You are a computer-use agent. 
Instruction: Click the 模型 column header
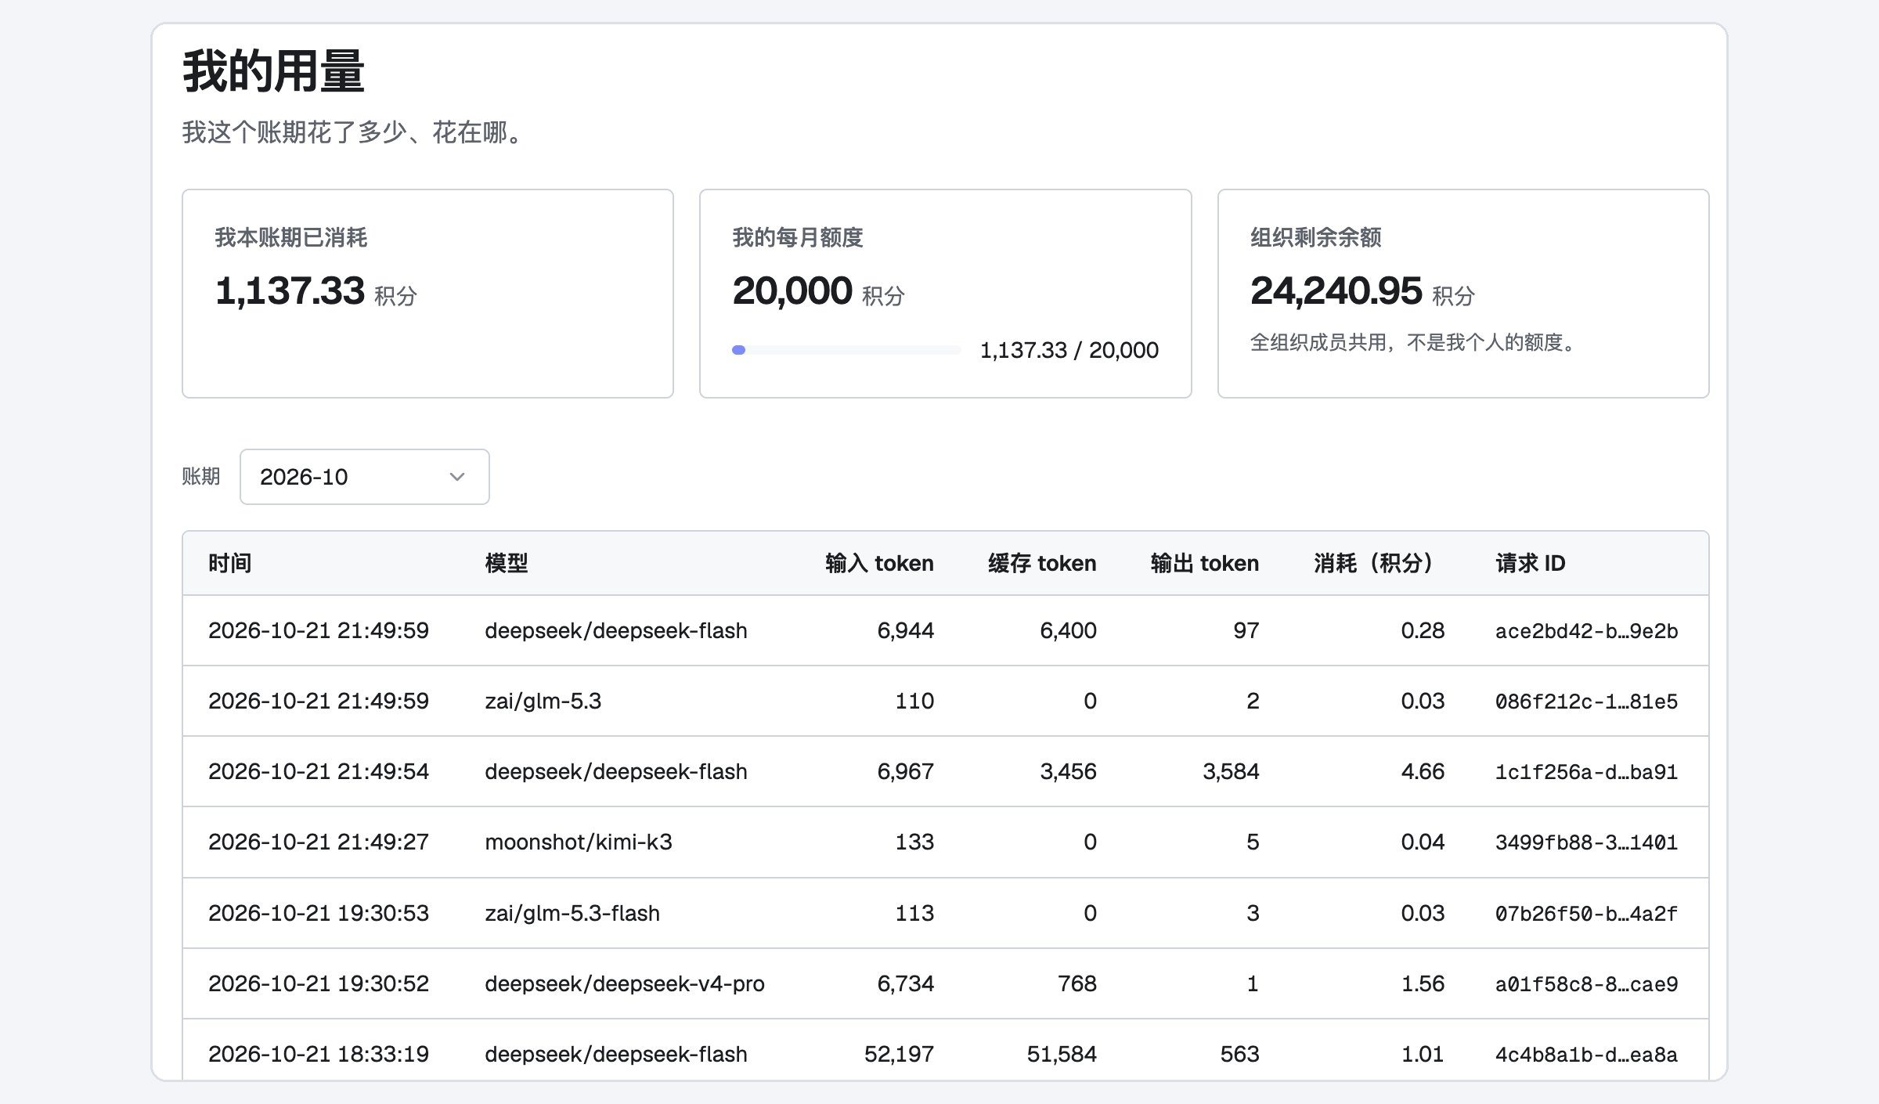point(507,563)
